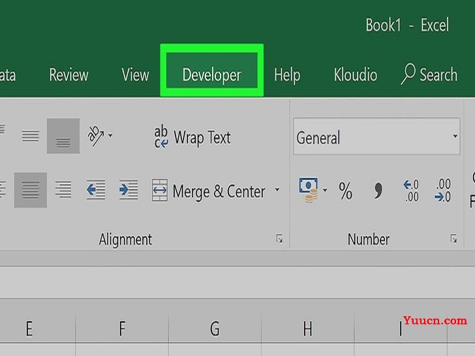Toggle Wrap Text on
Viewport: 475px width, 356px height.
pos(192,137)
